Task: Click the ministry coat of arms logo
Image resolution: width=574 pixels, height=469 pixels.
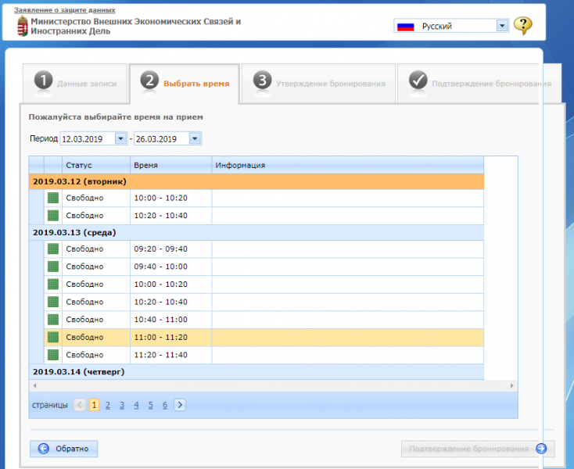Action: coord(22,27)
